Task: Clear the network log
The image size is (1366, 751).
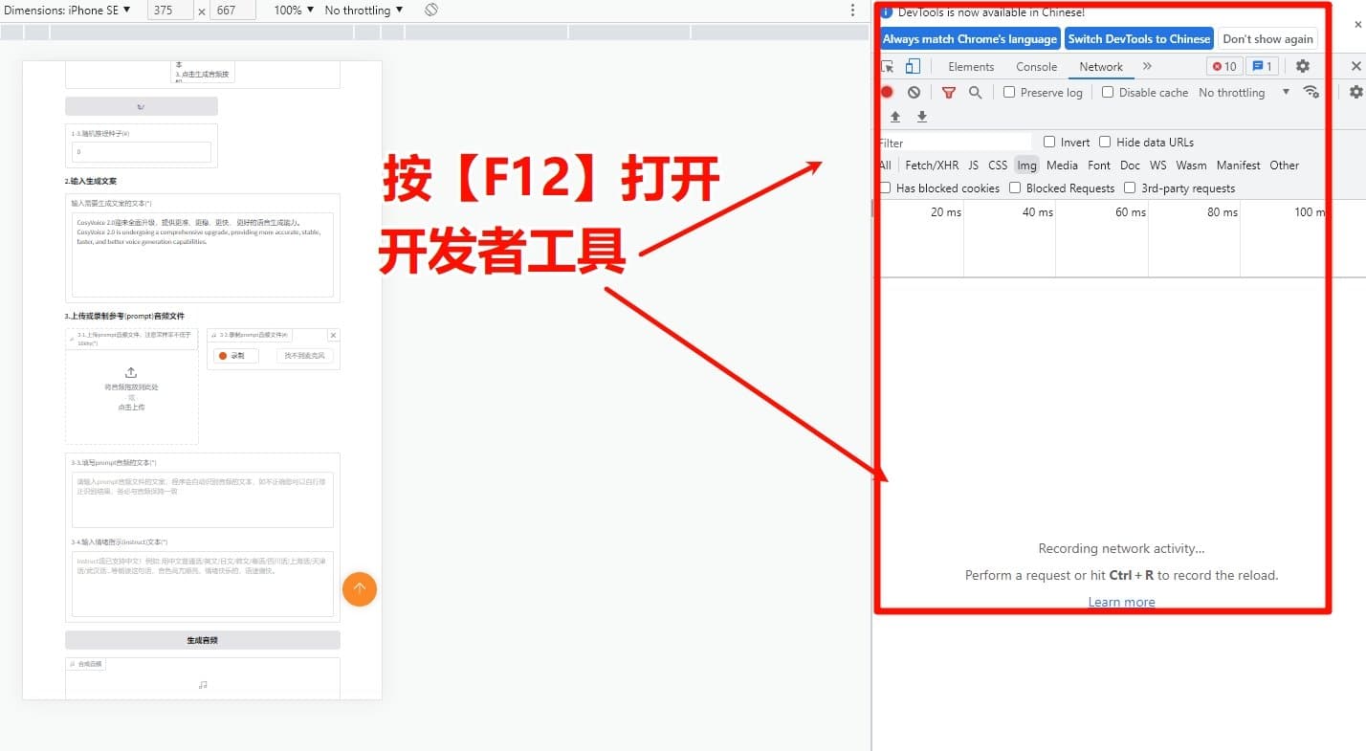Action: [x=914, y=92]
